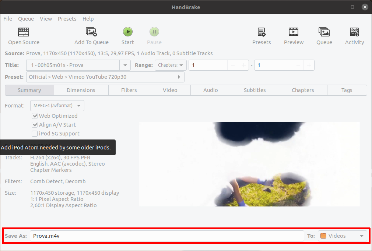
Task: Open the File menu
Action: click(8, 19)
